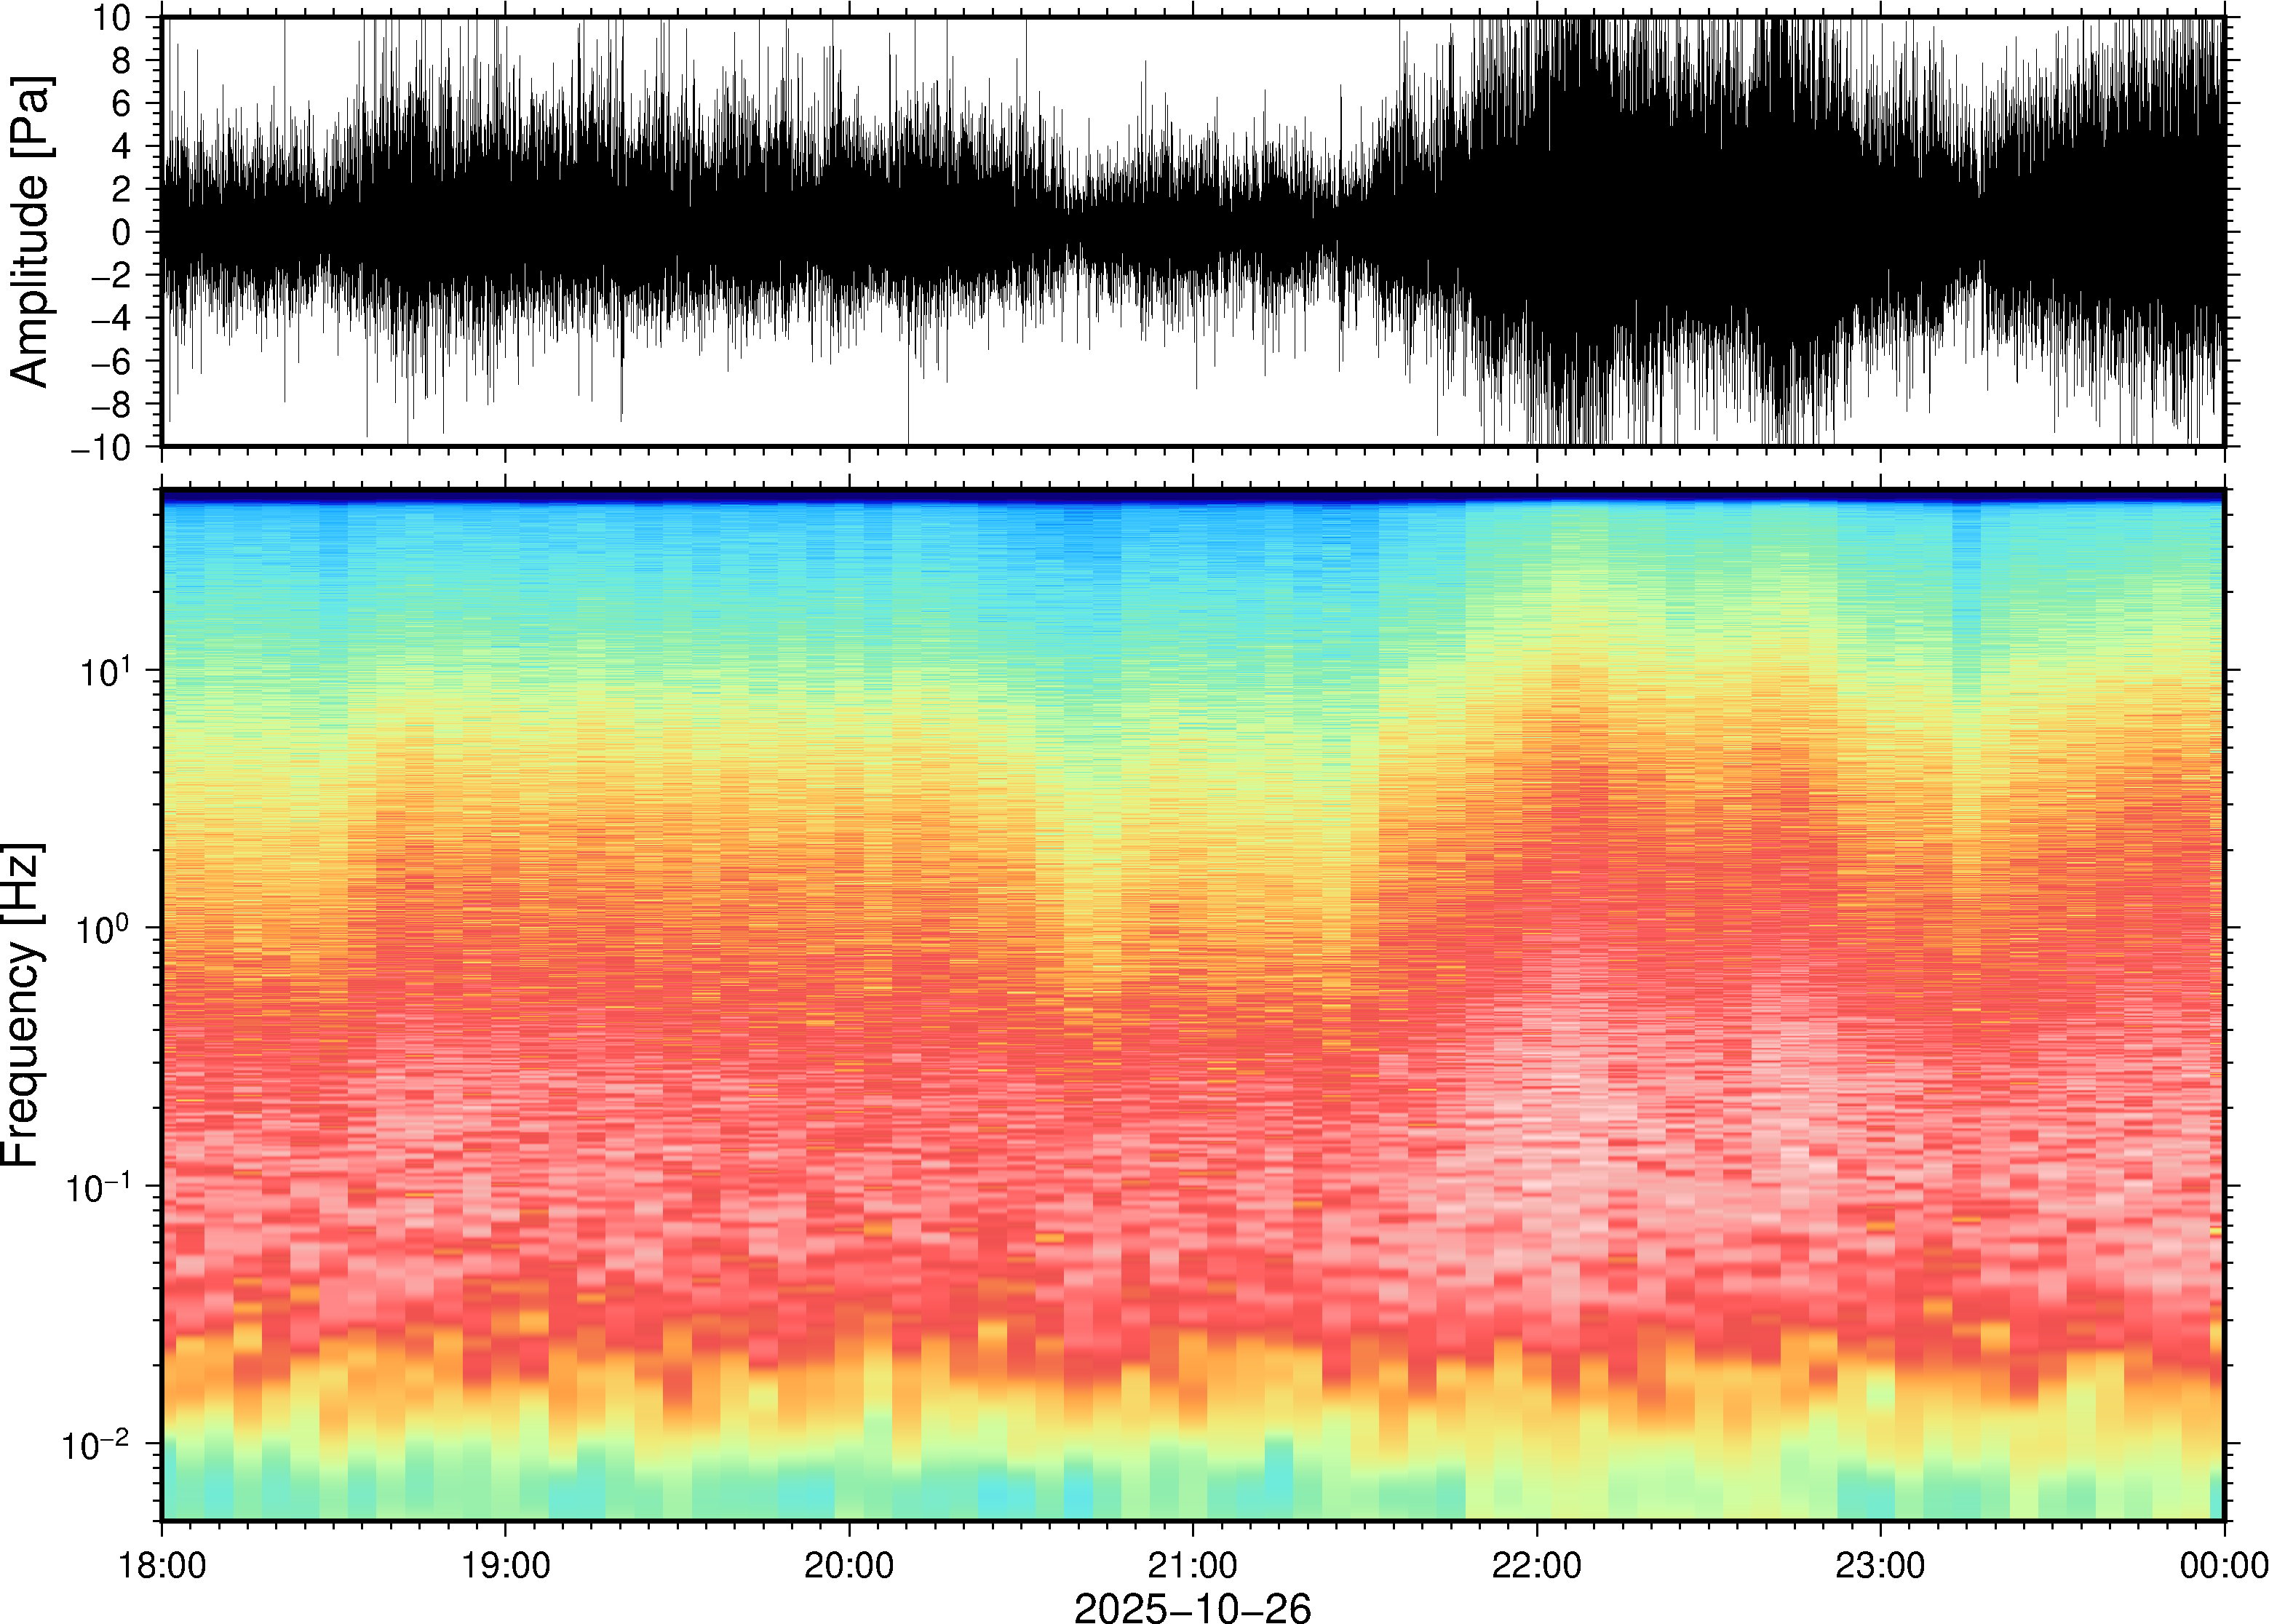
Task: Select the 19:00 time tick label
Action: coord(505,1565)
